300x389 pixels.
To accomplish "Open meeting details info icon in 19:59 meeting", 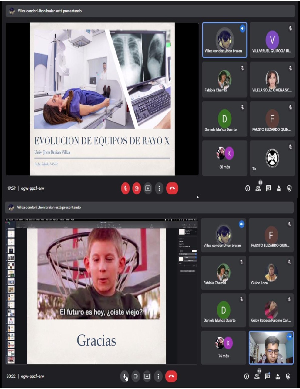I will (248, 188).
